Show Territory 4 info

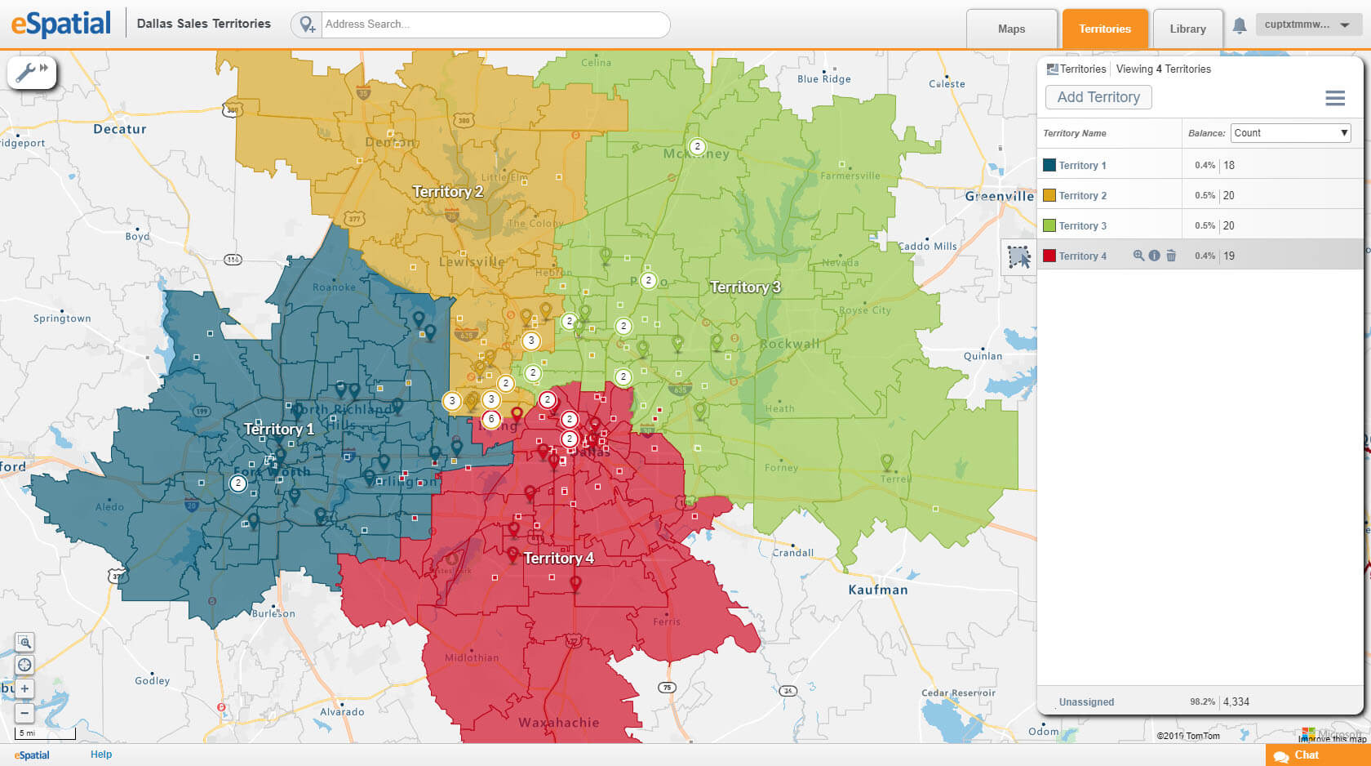(x=1154, y=256)
